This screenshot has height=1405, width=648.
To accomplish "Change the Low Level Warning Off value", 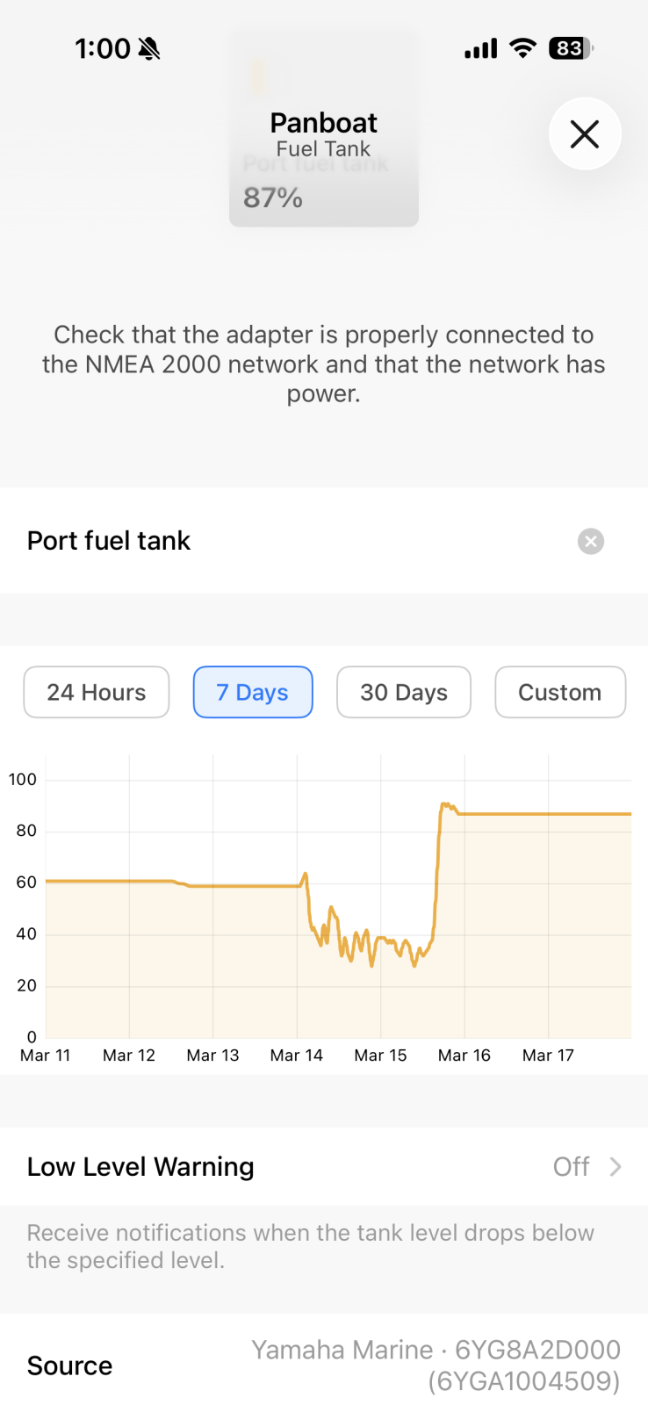I will coord(571,1166).
